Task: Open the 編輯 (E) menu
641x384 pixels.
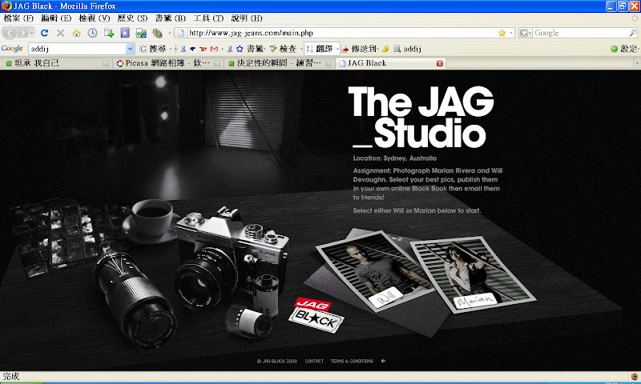Action: pos(56,18)
